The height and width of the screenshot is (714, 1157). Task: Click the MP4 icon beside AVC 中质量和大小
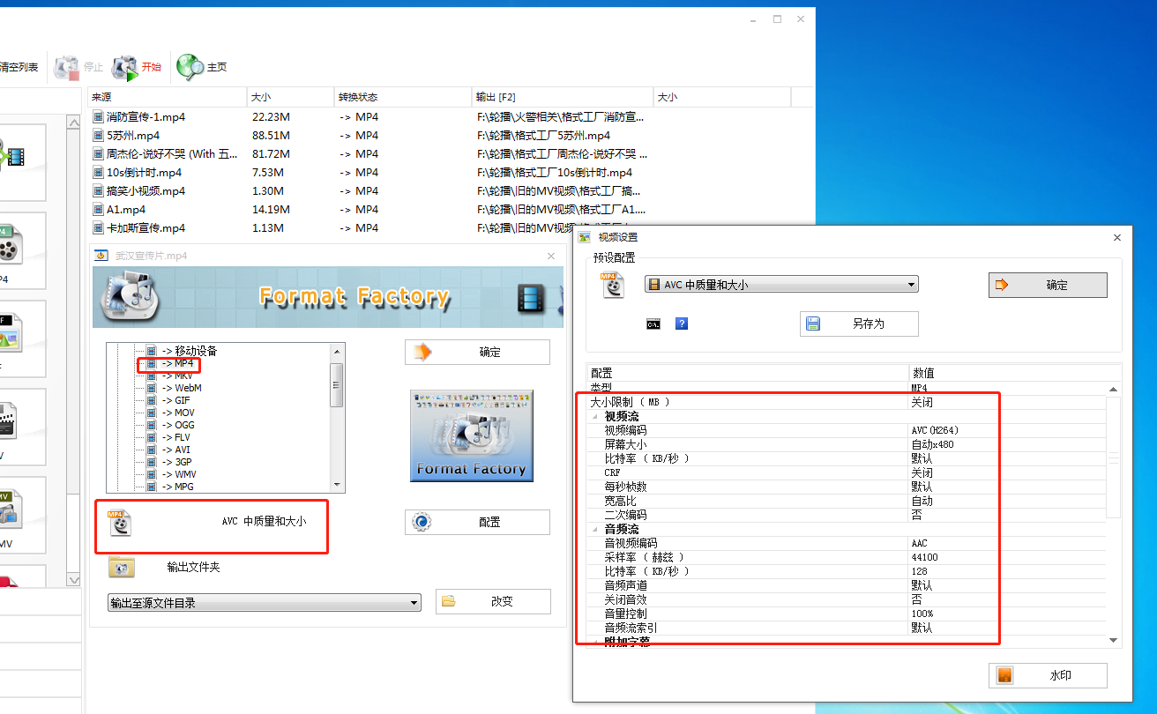click(x=119, y=522)
